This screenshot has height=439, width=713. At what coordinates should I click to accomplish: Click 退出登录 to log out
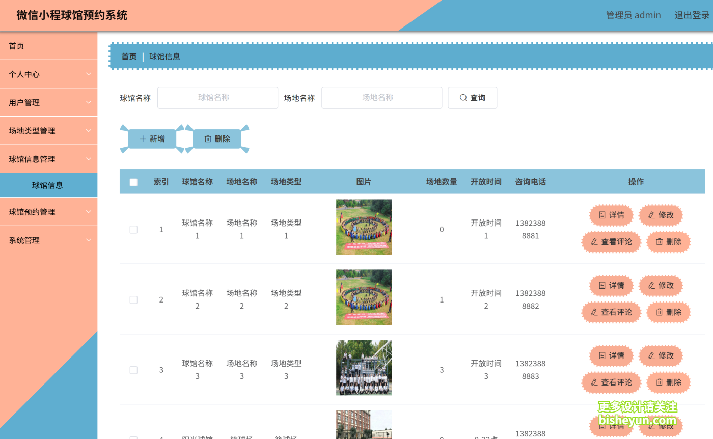[x=692, y=15]
